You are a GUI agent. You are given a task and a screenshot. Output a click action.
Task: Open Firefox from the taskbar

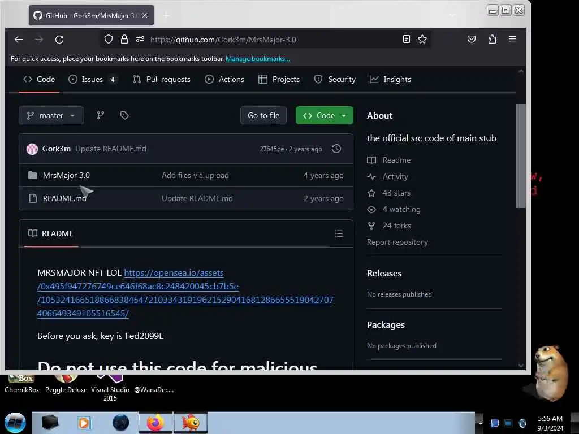[x=155, y=423]
